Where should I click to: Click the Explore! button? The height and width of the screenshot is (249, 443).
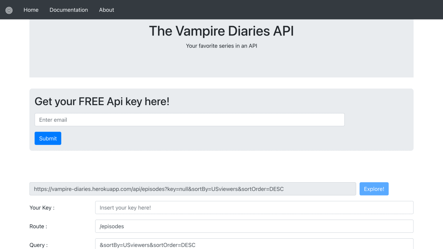pos(374,189)
